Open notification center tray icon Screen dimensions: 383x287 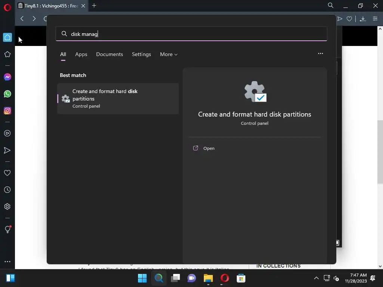pos(373,278)
